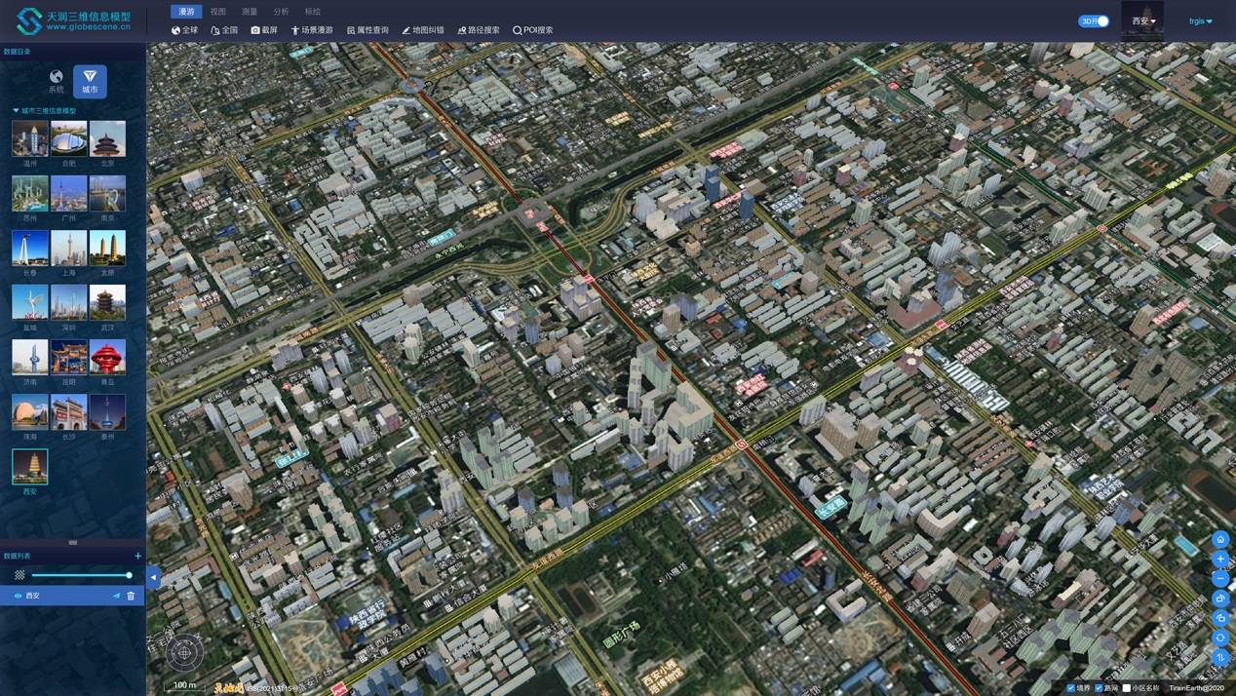Open 长春 city thumbnail
The height and width of the screenshot is (696, 1236).
tap(30, 249)
